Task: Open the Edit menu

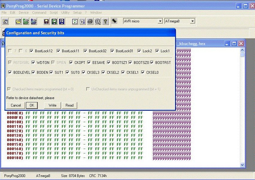Action: tap(13, 13)
